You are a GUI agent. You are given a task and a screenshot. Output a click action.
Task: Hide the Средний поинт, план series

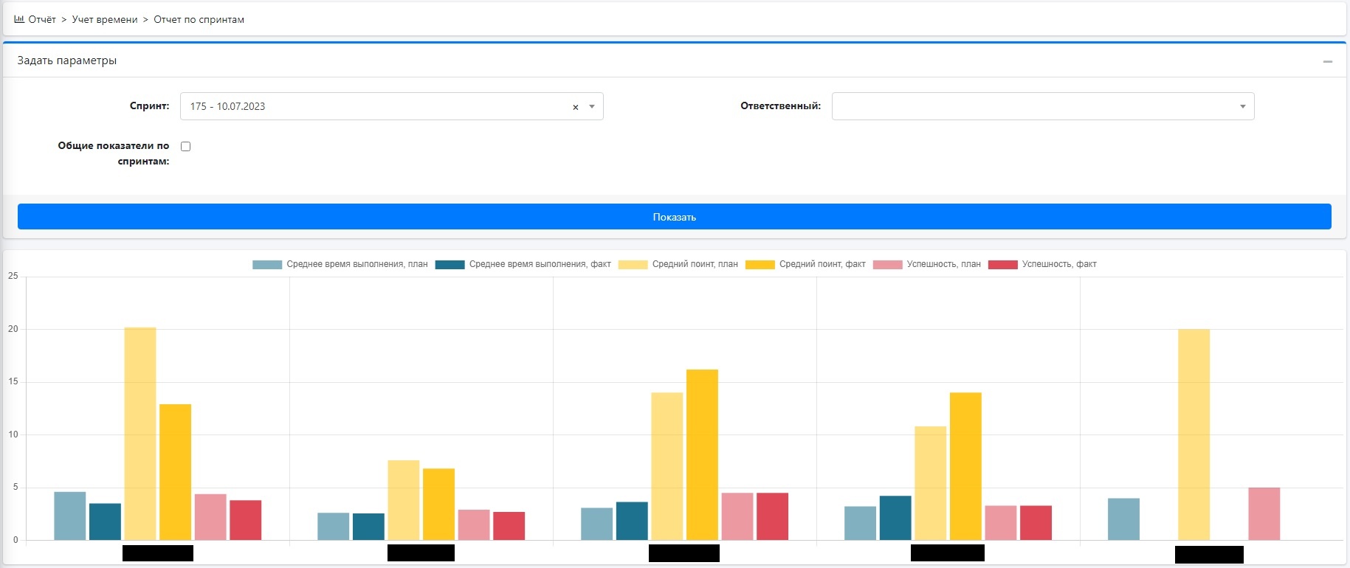pos(633,265)
